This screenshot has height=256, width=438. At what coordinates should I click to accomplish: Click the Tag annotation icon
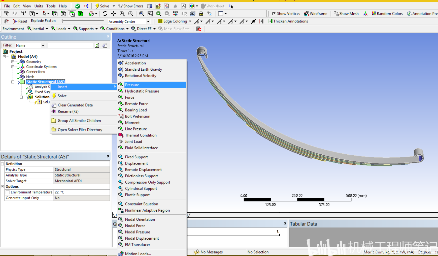coord(210,14)
